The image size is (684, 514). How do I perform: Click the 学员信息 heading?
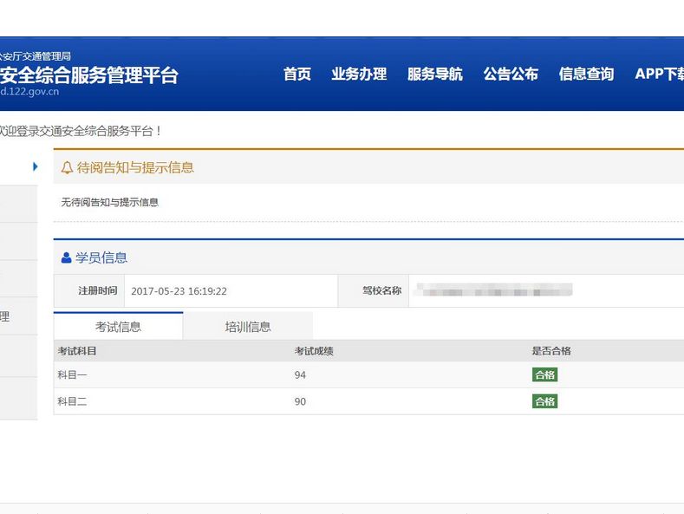(101, 258)
